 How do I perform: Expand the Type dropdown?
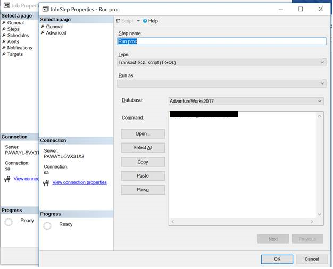[x=322, y=62]
